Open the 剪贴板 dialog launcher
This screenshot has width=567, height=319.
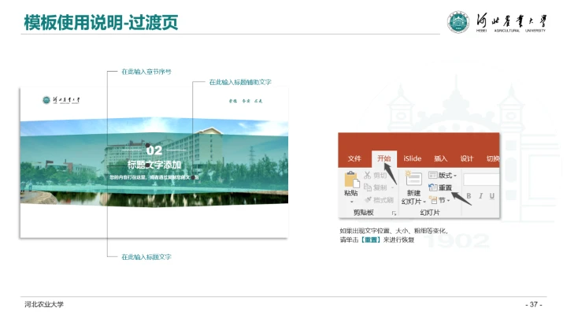tap(394, 213)
